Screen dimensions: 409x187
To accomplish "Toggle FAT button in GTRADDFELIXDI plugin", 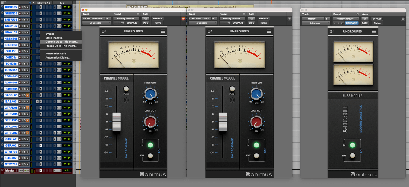I will point(256,156).
